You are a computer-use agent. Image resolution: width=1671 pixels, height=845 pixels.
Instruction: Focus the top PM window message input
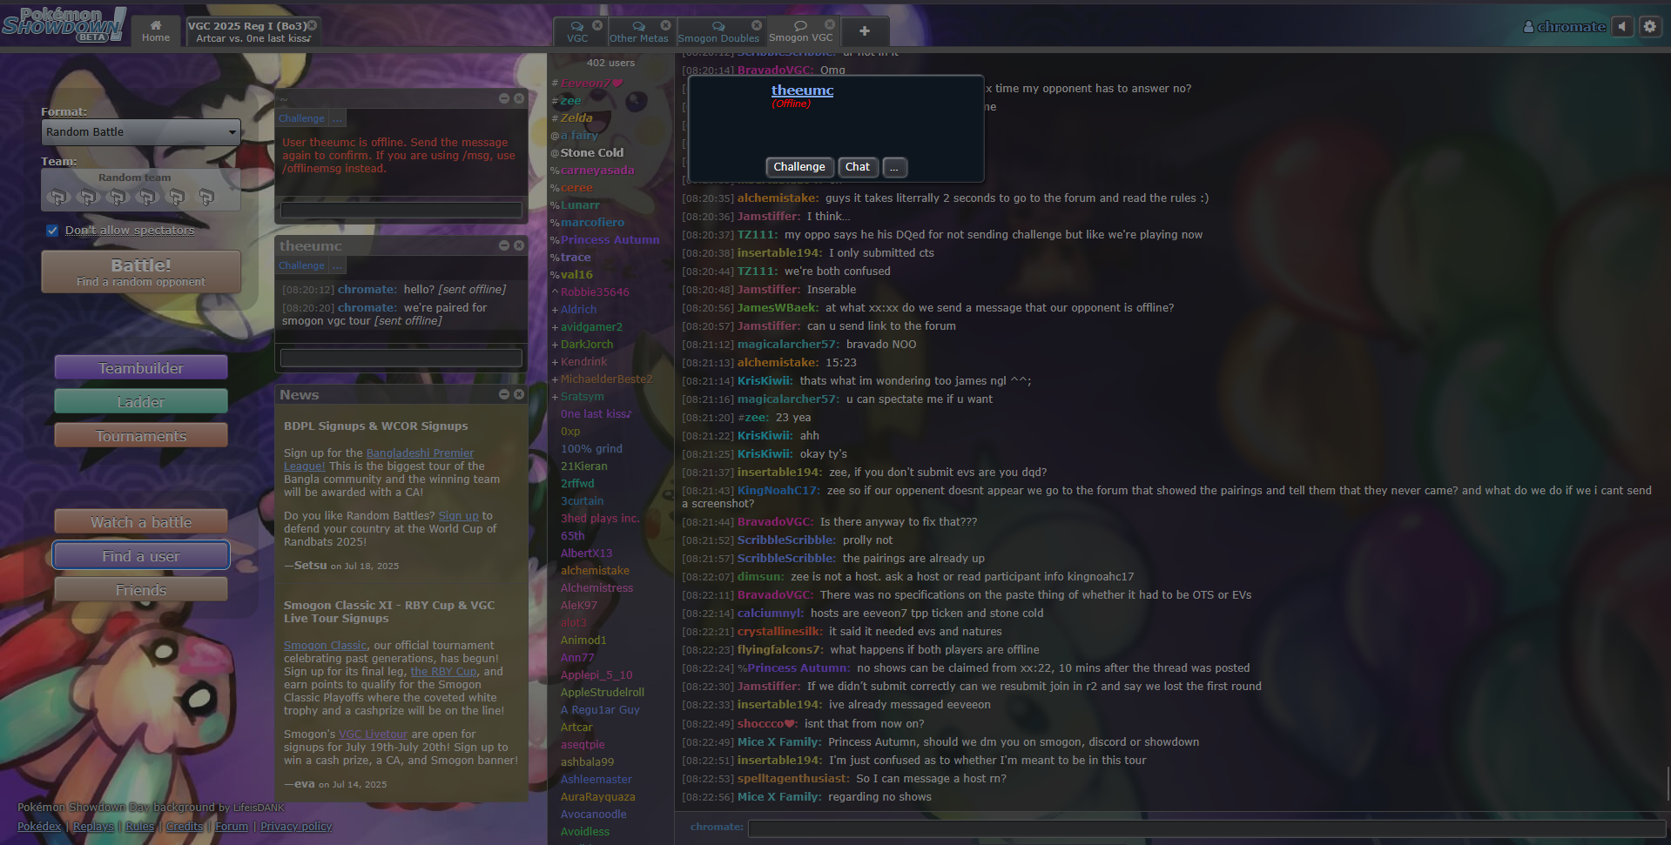tap(401, 210)
